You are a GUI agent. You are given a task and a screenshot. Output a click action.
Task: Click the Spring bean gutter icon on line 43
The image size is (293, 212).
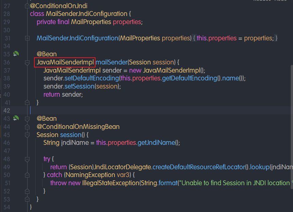tap(16, 118)
